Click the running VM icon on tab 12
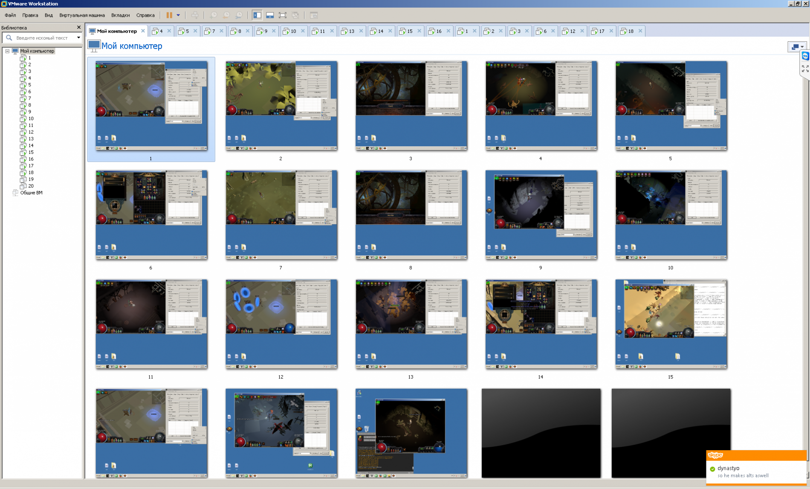 click(565, 31)
